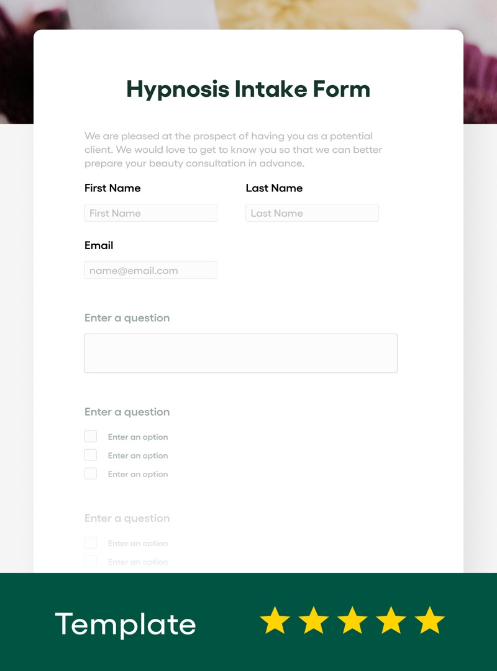
Task: Click the second 'Enter a question' heading
Action: pyautogui.click(x=127, y=412)
